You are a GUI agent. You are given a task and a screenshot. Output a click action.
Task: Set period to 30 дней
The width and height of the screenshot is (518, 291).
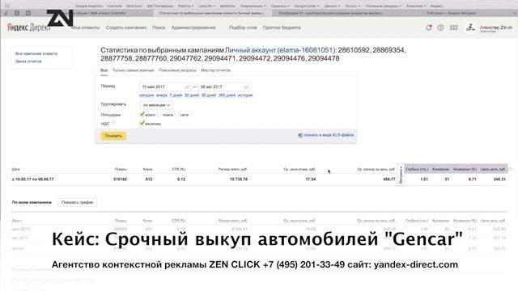[x=192, y=95]
